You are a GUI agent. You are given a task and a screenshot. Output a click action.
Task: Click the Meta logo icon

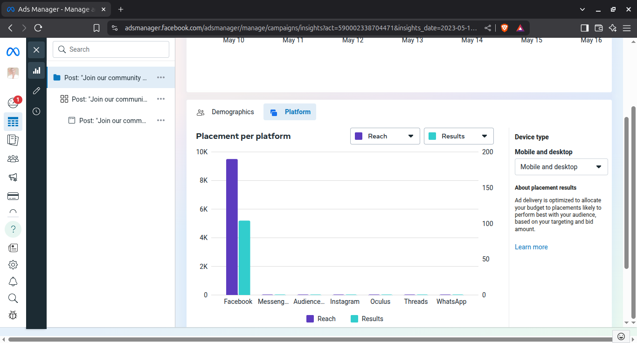13,52
